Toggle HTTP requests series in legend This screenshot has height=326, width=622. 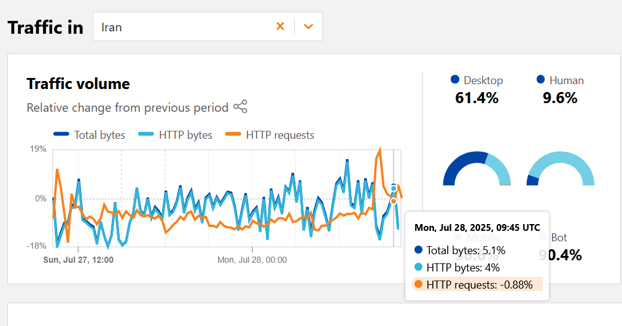tap(270, 135)
